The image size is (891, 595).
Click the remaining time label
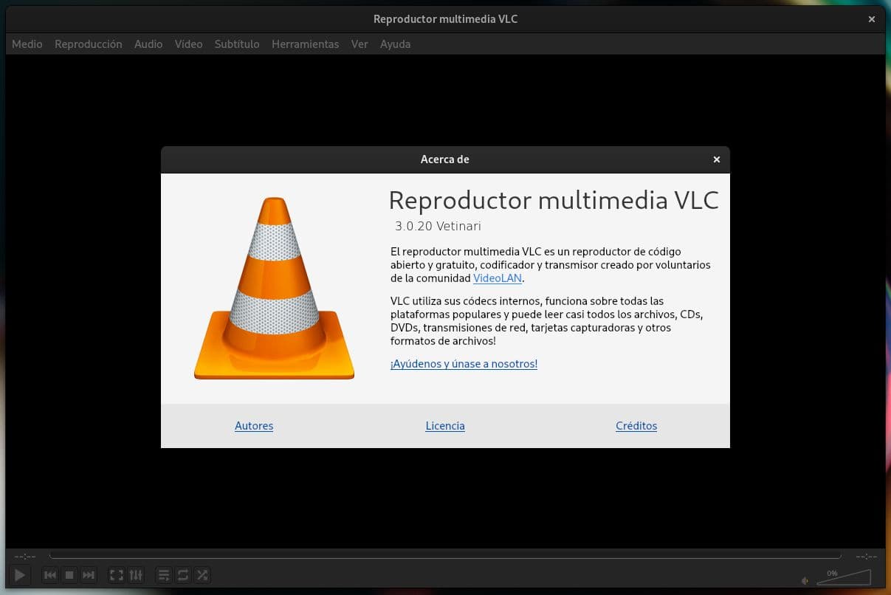click(866, 557)
